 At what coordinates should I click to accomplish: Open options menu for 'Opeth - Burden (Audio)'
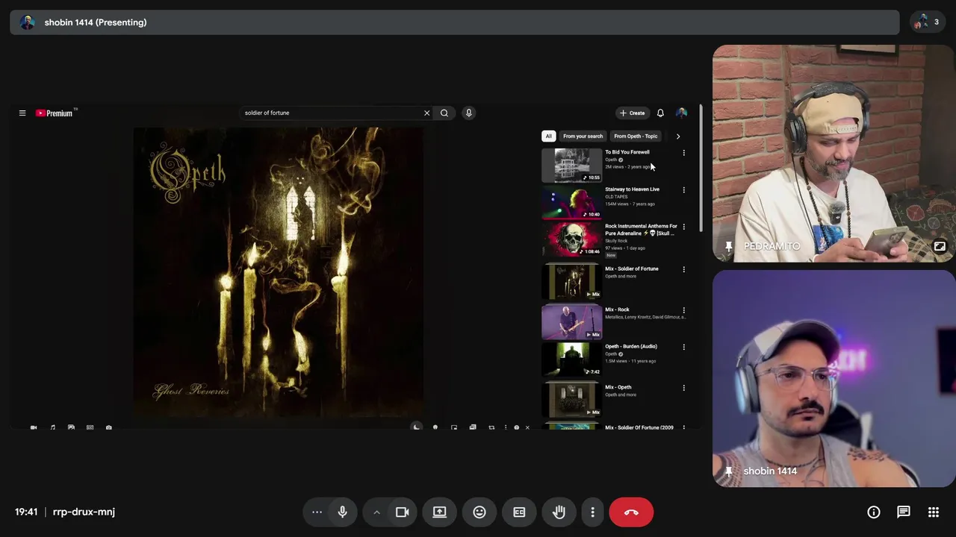click(x=683, y=347)
